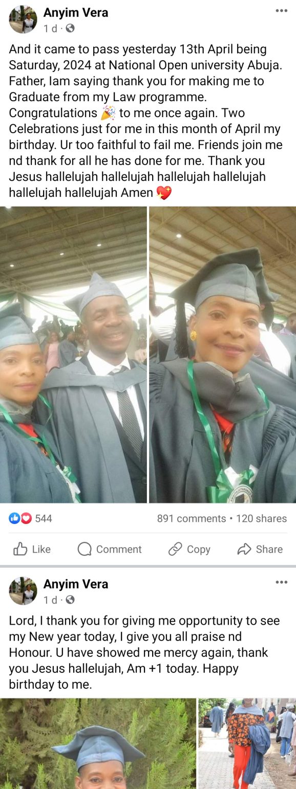This screenshot has height=789, width=296.
Task: Tap the like and love reaction icons
Action: point(20,518)
